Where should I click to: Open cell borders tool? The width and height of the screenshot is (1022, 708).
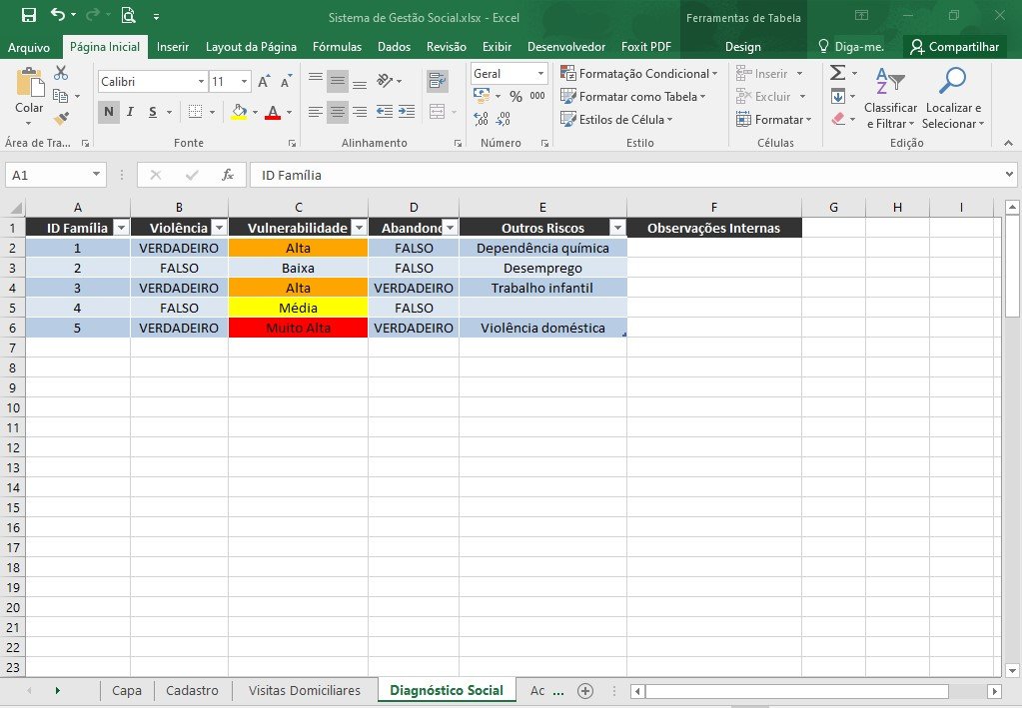tap(195, 112)
